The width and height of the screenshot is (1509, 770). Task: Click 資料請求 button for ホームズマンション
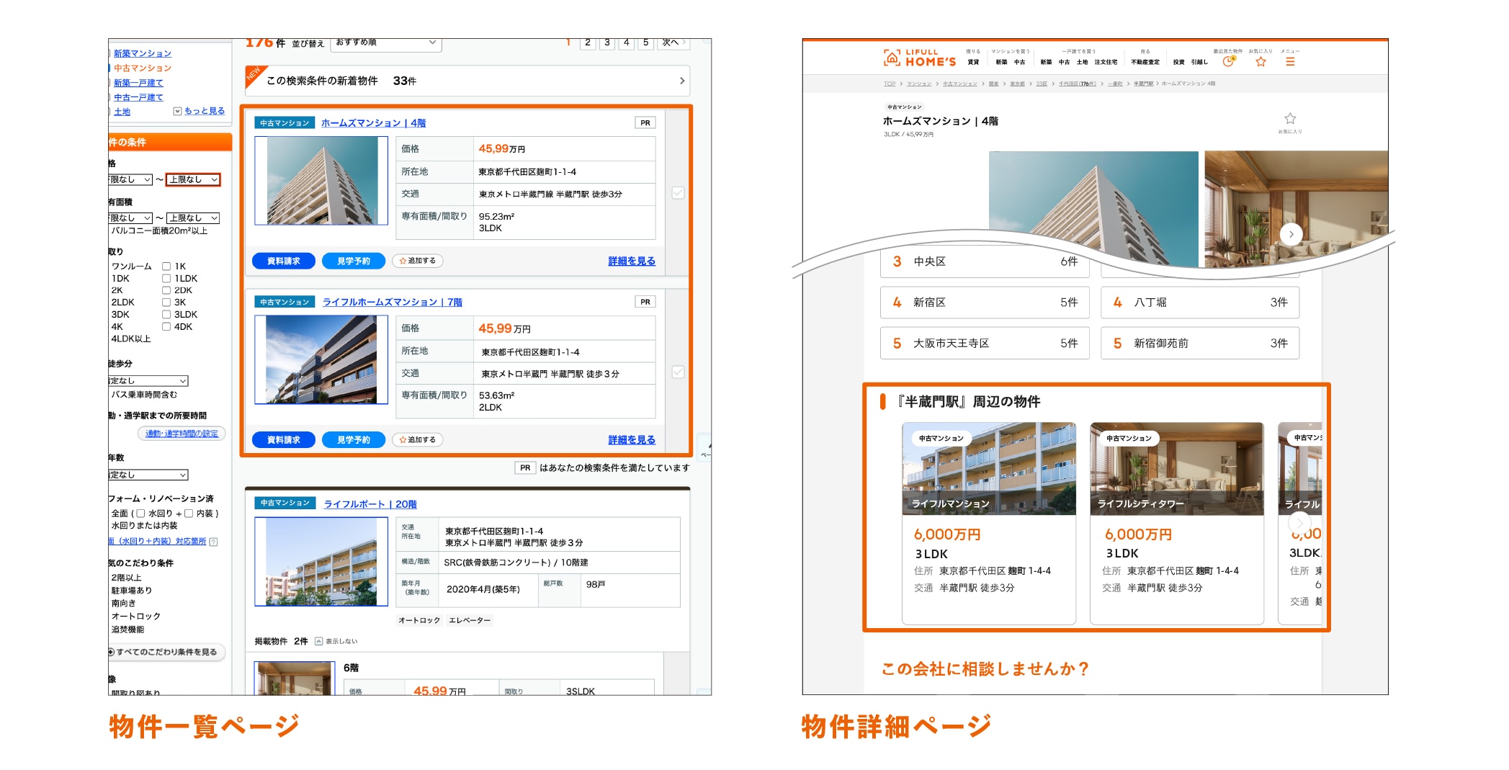(x=283, y=261)
